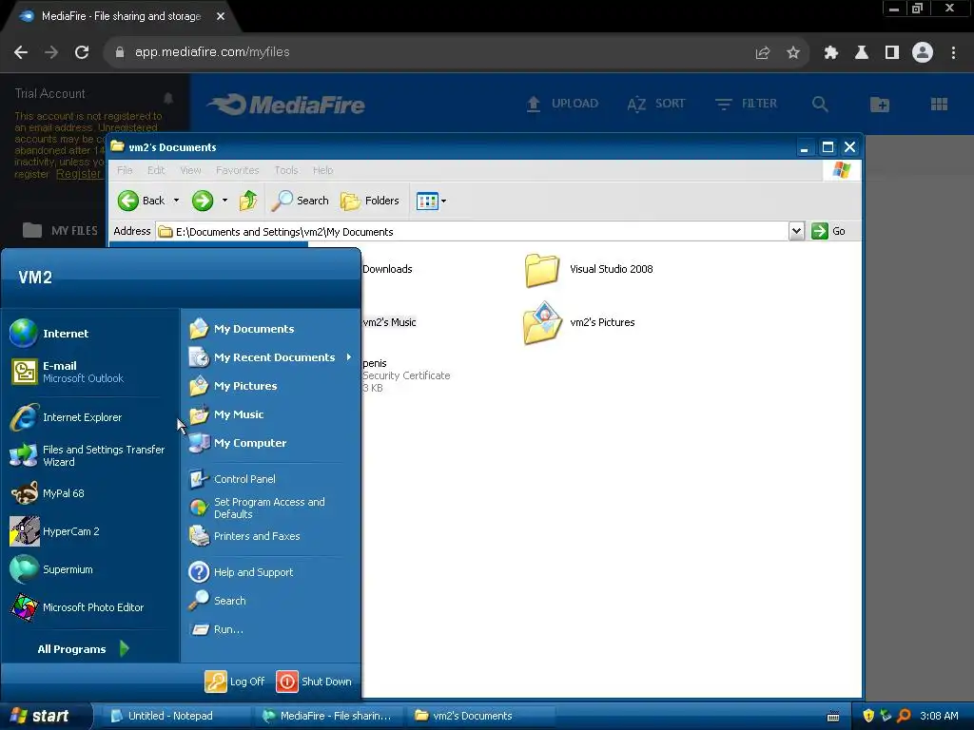Image resolution: width=974 pixels, height=730 pixels.
Task: Start Files and Settings Transfer Wizard
Action: pos(88,455)
